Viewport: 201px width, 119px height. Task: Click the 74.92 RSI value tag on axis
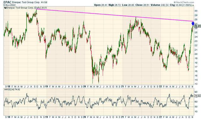point(197,96)
